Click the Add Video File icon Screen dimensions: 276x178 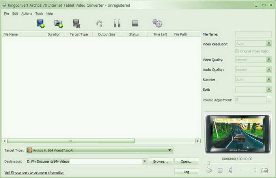tap(41, 24)
